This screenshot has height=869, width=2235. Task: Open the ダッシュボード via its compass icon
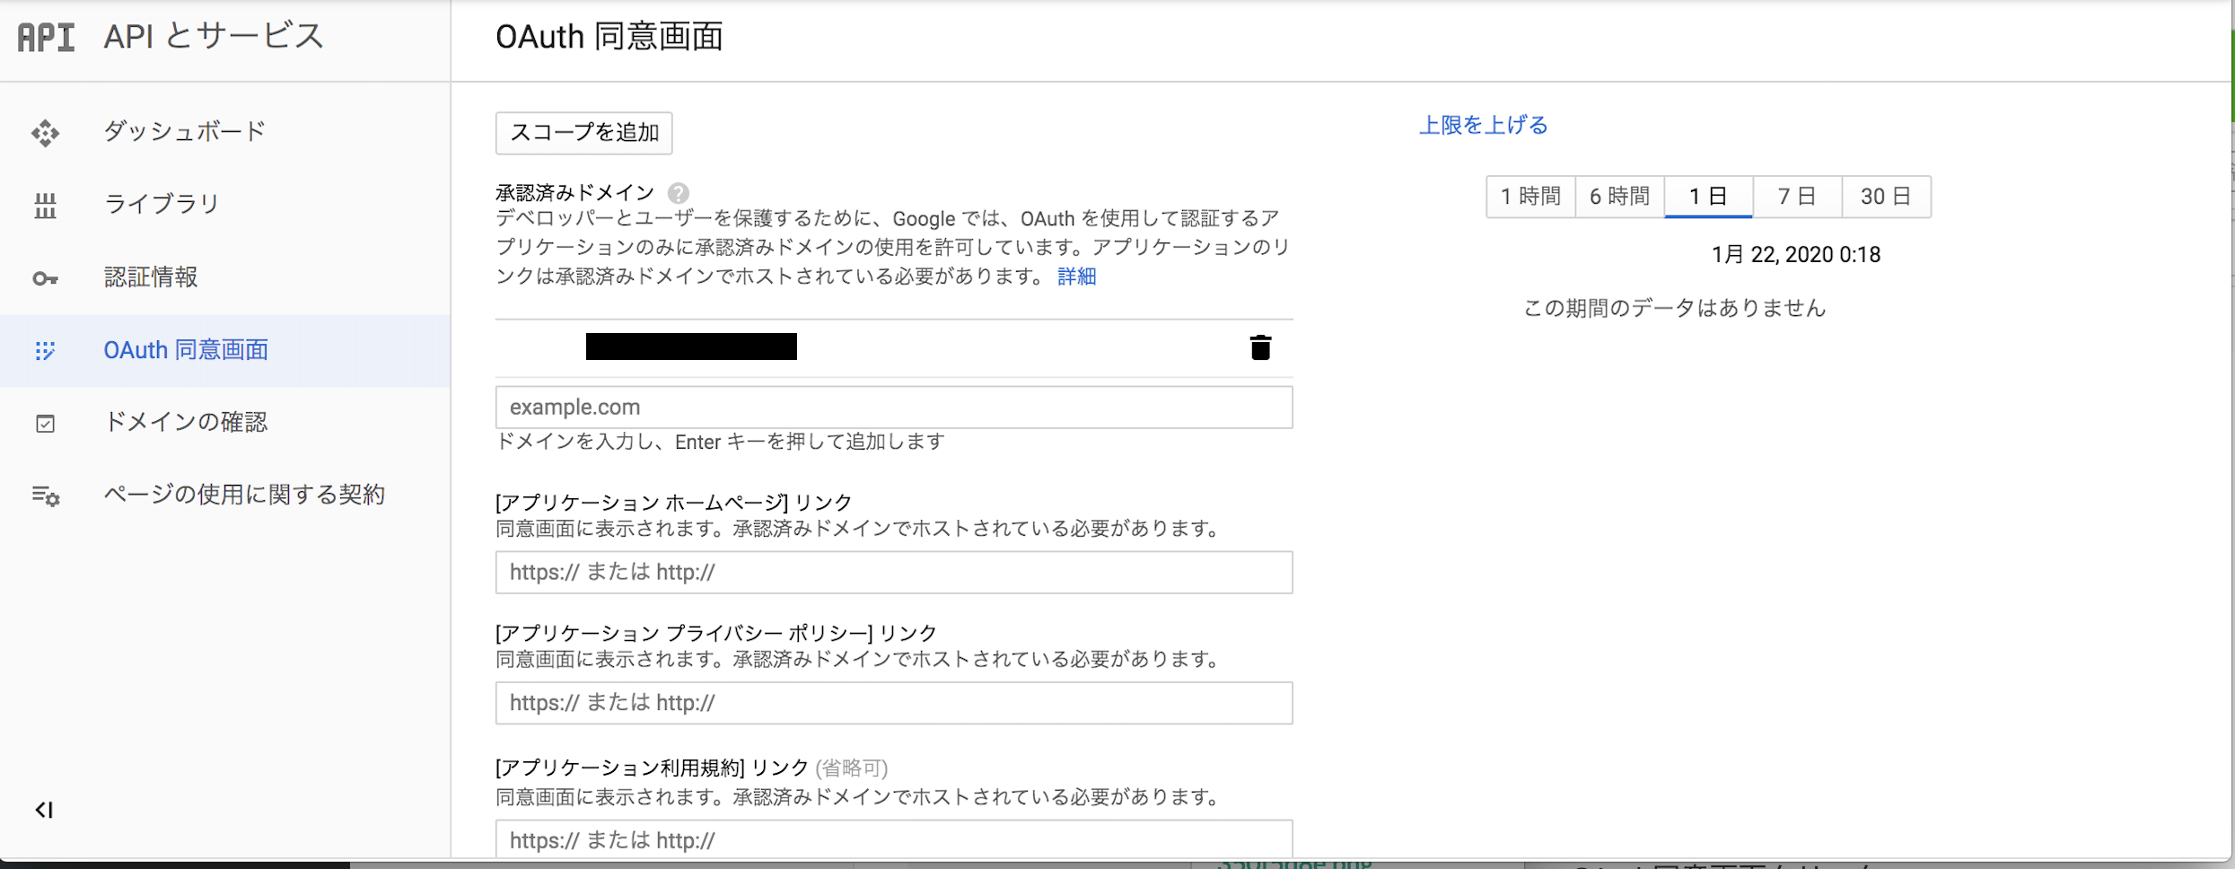coord(45,132)
